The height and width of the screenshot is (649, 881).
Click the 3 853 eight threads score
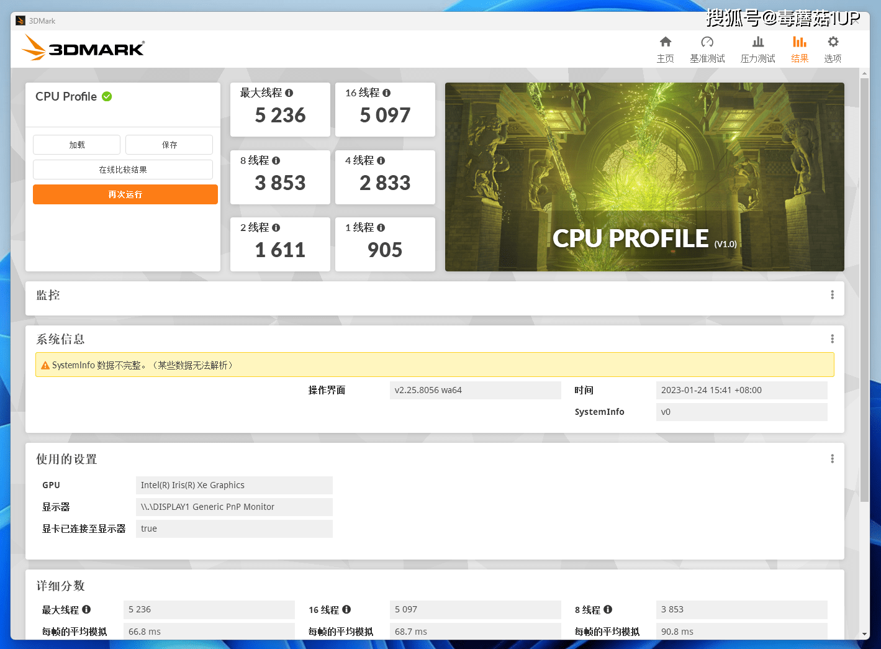coord(280,183)
